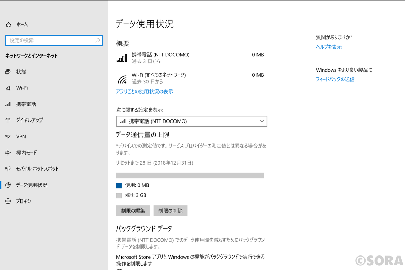Click the VPN sidebar icon
Viewport: 405px width, 270px height.
[x=8, y=137]
